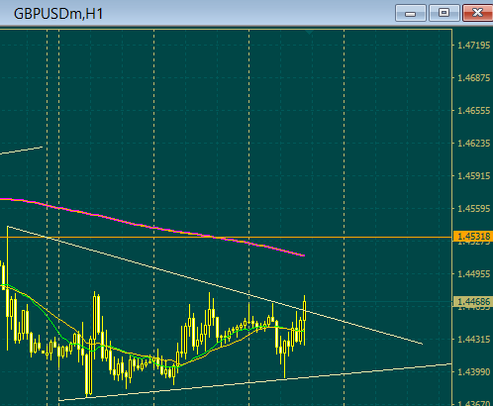
Task: Click the 1.46875 price scale value
Action: click(x=473, y=78)
